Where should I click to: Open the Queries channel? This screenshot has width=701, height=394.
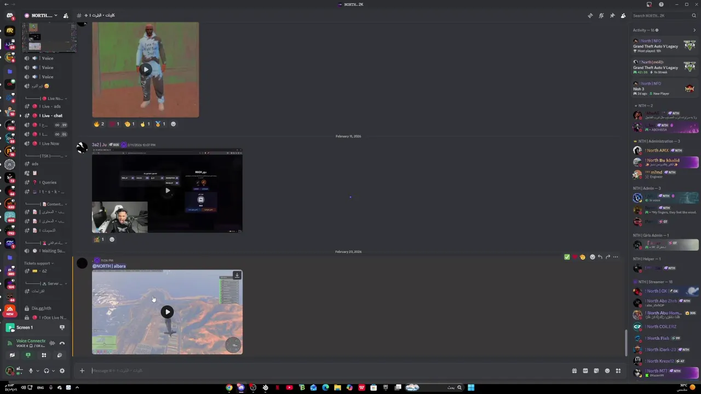[47, 182]
